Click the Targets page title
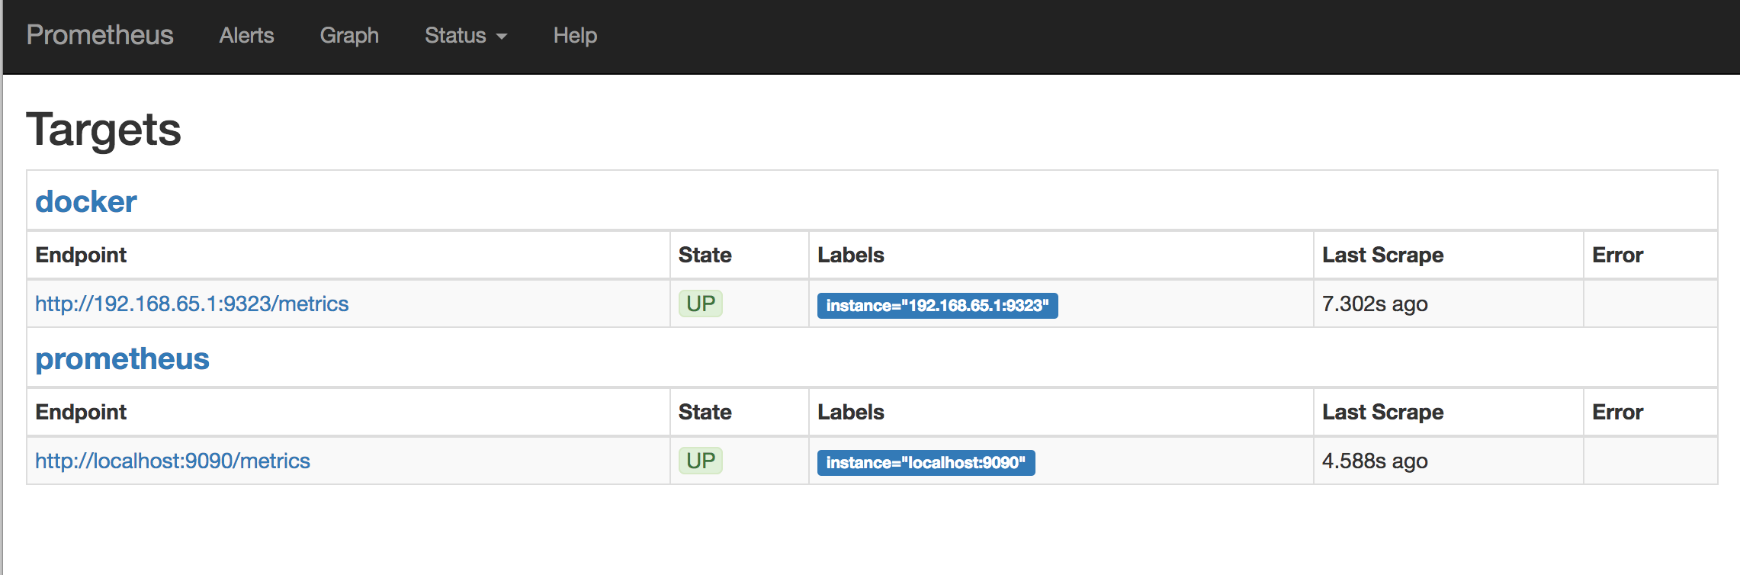Viewport: 1740px width, 575px height. (104, 129)
